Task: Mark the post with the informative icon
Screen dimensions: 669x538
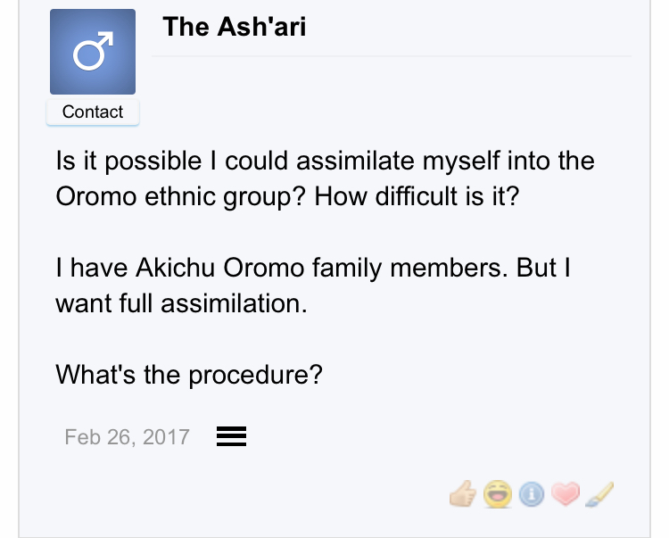Action: click(x=532, y=492)
